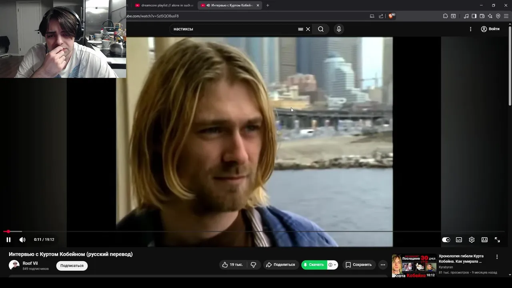This screenshot has width=512, height=288.
Task: Click the 849 подписчиков subscriber count
Action: pyautogui.click(x=36, y=269)
